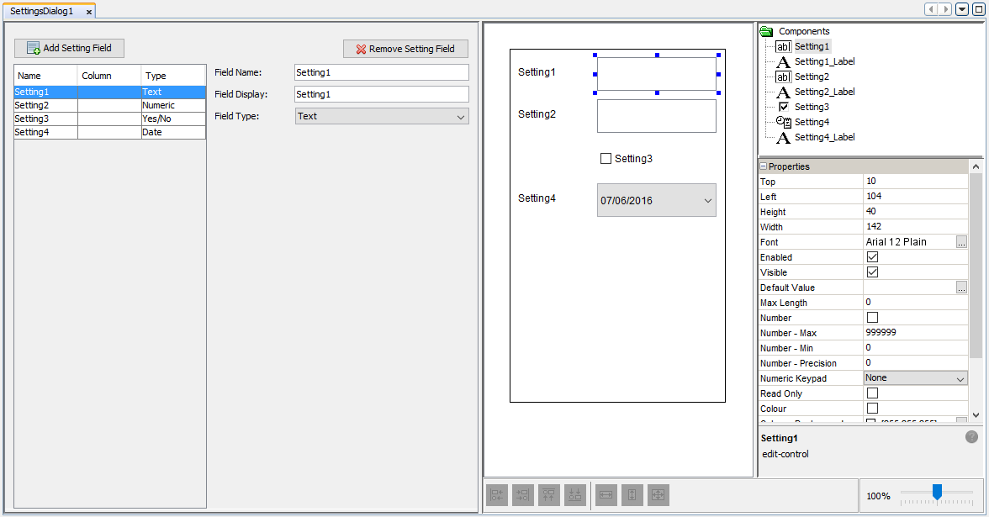Click the align bottom edges toolbar icon
This screenshot has height=517, width=989.
pyautogui.click(x=575, y=496)
